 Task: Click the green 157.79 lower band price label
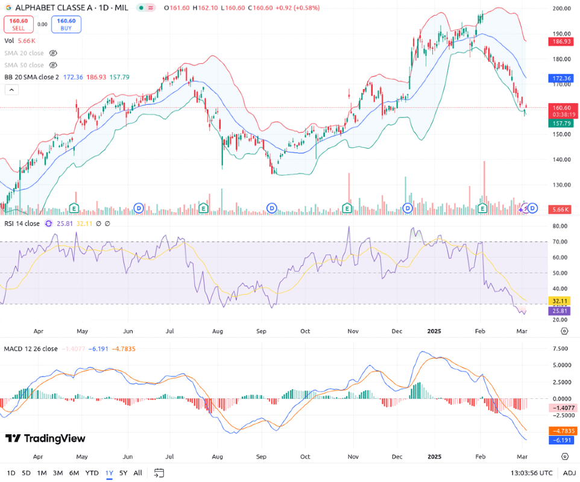point(561,124)
